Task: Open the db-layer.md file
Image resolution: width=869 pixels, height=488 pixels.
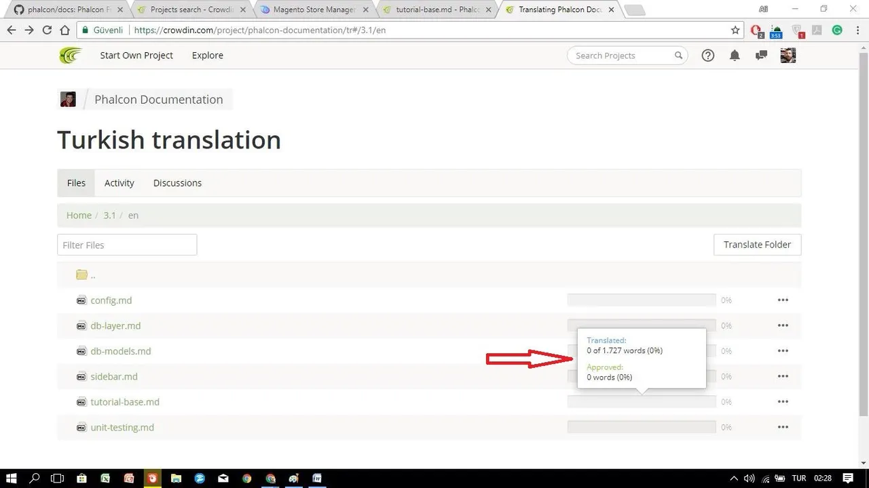Action: (115, 326)
